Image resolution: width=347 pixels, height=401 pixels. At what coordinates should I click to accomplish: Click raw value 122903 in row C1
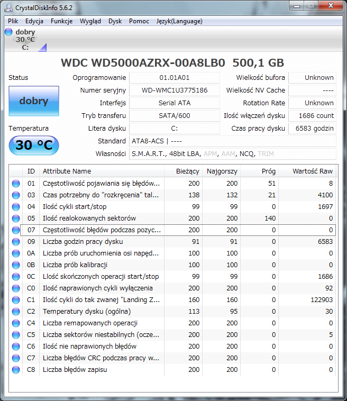(x=322, y=300)
